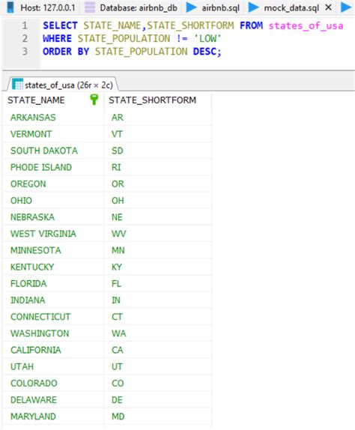Sort by STATE_SHORTFORM column header

click(158, 100)
